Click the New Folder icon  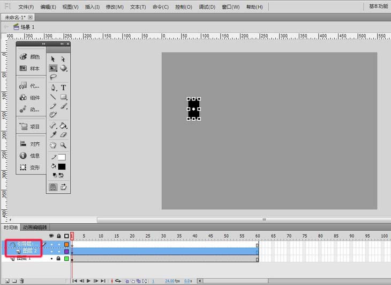pos(14,281)
